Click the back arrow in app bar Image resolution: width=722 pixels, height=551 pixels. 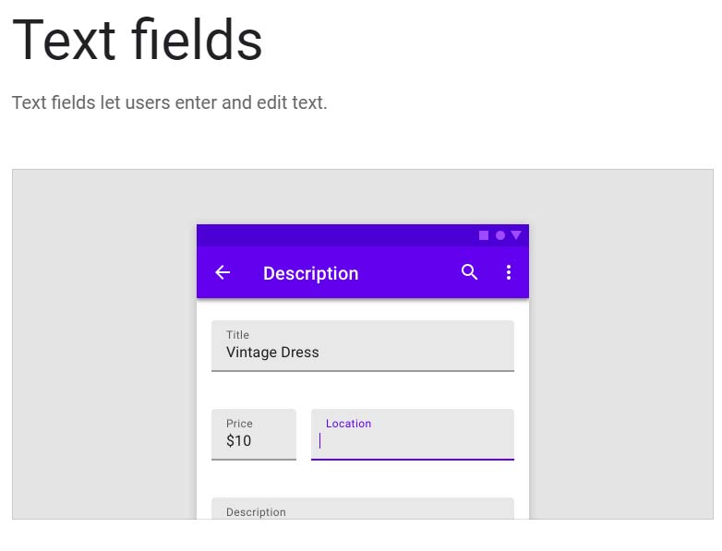[223, 272]
